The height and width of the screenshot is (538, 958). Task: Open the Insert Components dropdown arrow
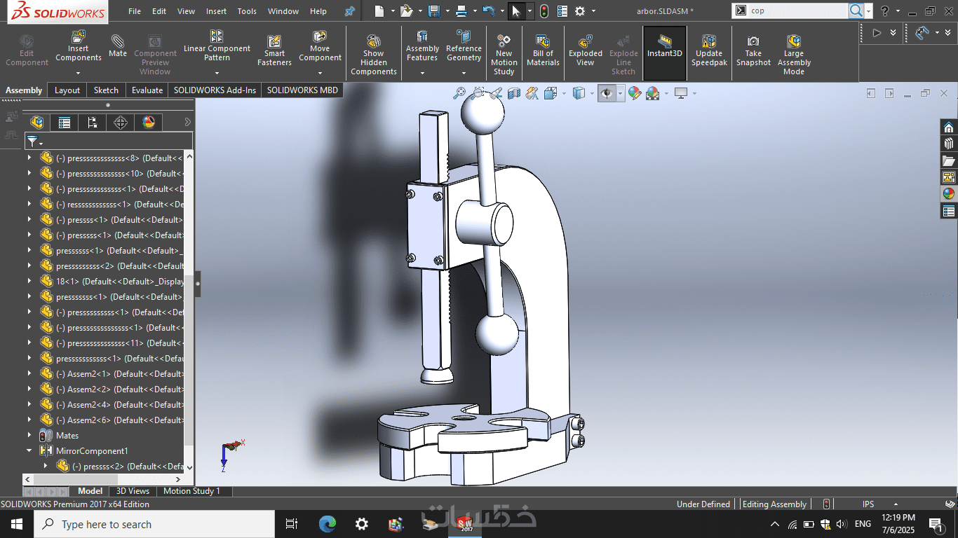(x=78, y=73)
